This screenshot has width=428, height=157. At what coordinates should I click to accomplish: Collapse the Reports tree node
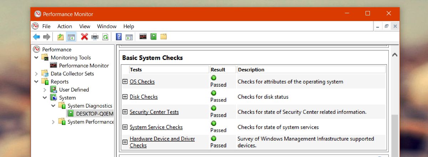pyautogui.click(x=36, y=82)
